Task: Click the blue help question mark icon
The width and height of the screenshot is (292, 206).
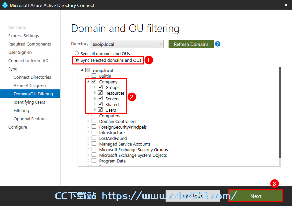Action: click(x=218, y=44)
